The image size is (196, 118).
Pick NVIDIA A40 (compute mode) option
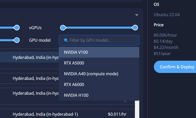[x=99, y=74]
